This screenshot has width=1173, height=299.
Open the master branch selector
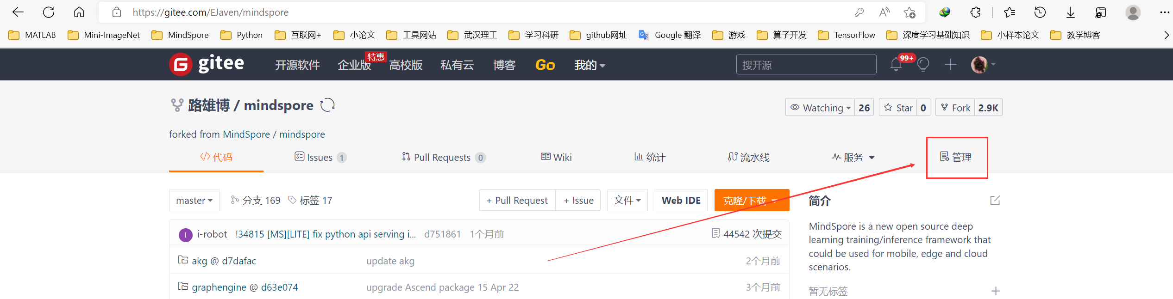[194, 200]
